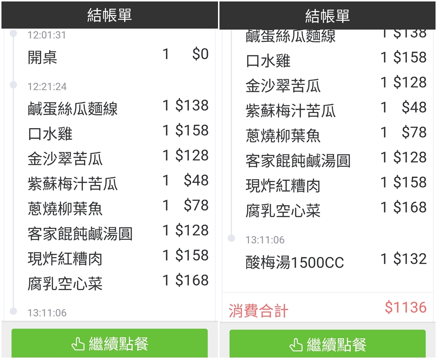Click the timeline dot beside 12:21:24

(14, 85)
